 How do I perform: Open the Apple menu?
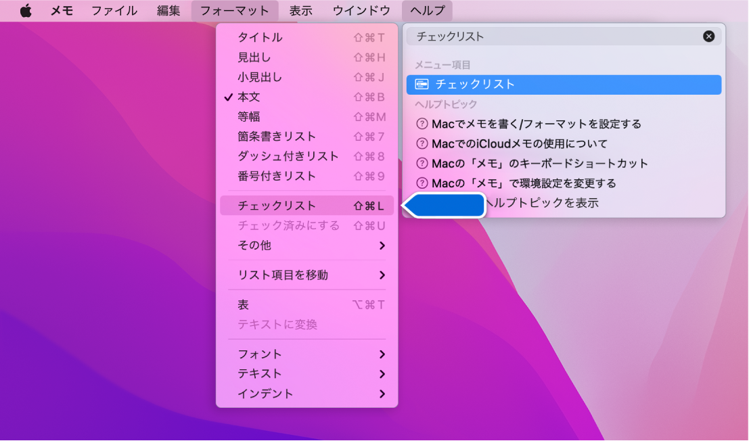tap(26, 10)
